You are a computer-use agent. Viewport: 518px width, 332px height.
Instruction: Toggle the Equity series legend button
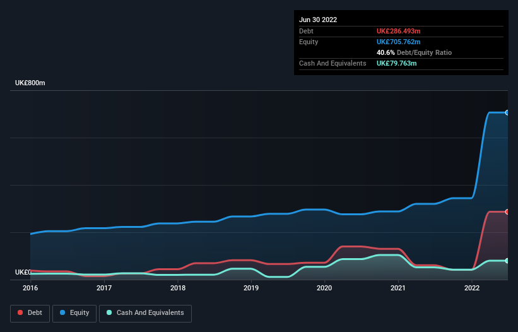point(74,313)
